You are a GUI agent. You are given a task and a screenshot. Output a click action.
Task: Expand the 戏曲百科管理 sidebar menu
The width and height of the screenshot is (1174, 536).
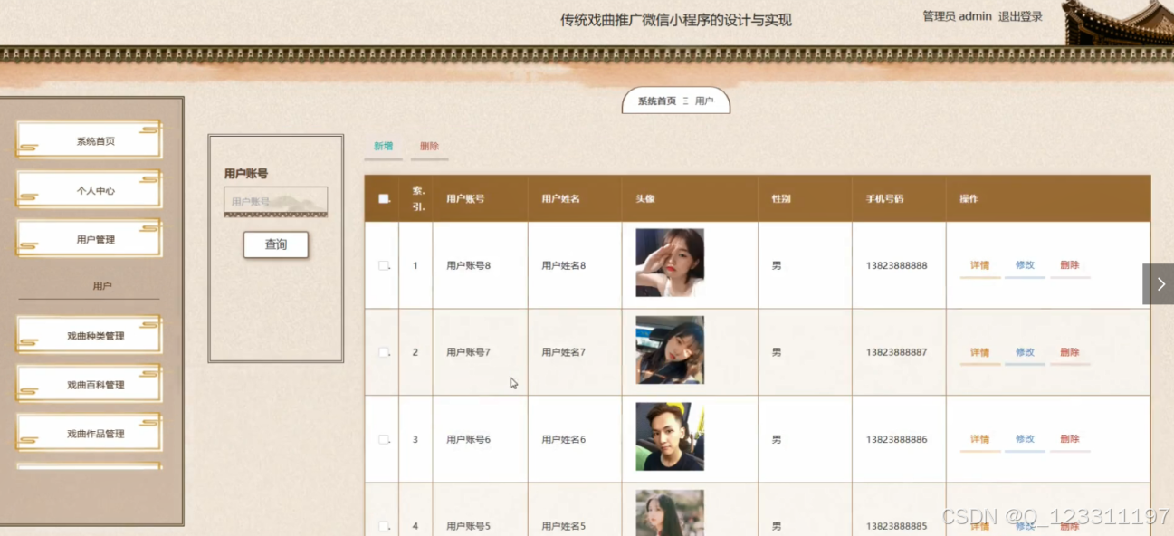coord(90,384)
